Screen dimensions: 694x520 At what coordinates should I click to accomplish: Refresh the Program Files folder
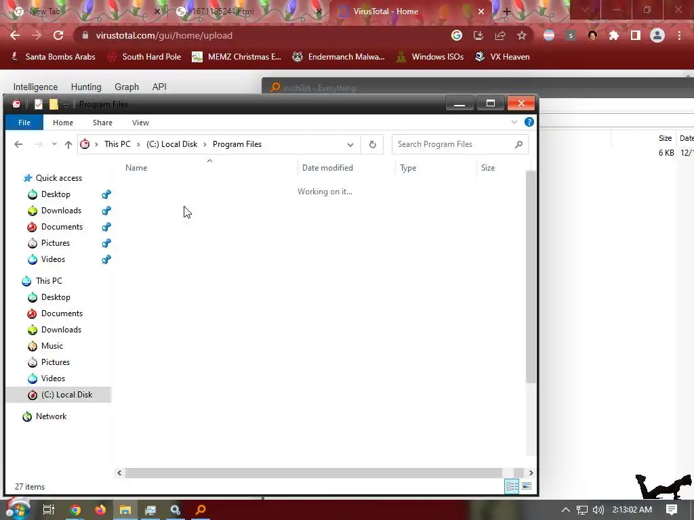pyautogui.click(x=372, y=145)
